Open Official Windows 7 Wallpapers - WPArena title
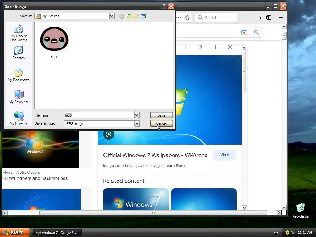The height and width of the screenshot is (237, 316). click(x=155, y=155)
